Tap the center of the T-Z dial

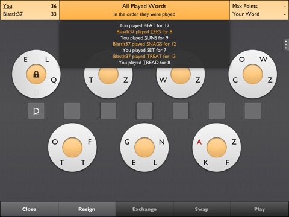click(x=108, y=75)
